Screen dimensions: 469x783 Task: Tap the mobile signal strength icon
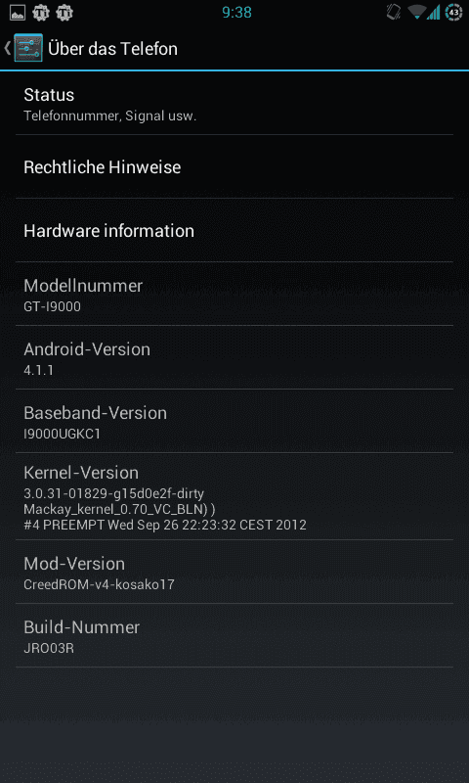(x=433, y=13)
